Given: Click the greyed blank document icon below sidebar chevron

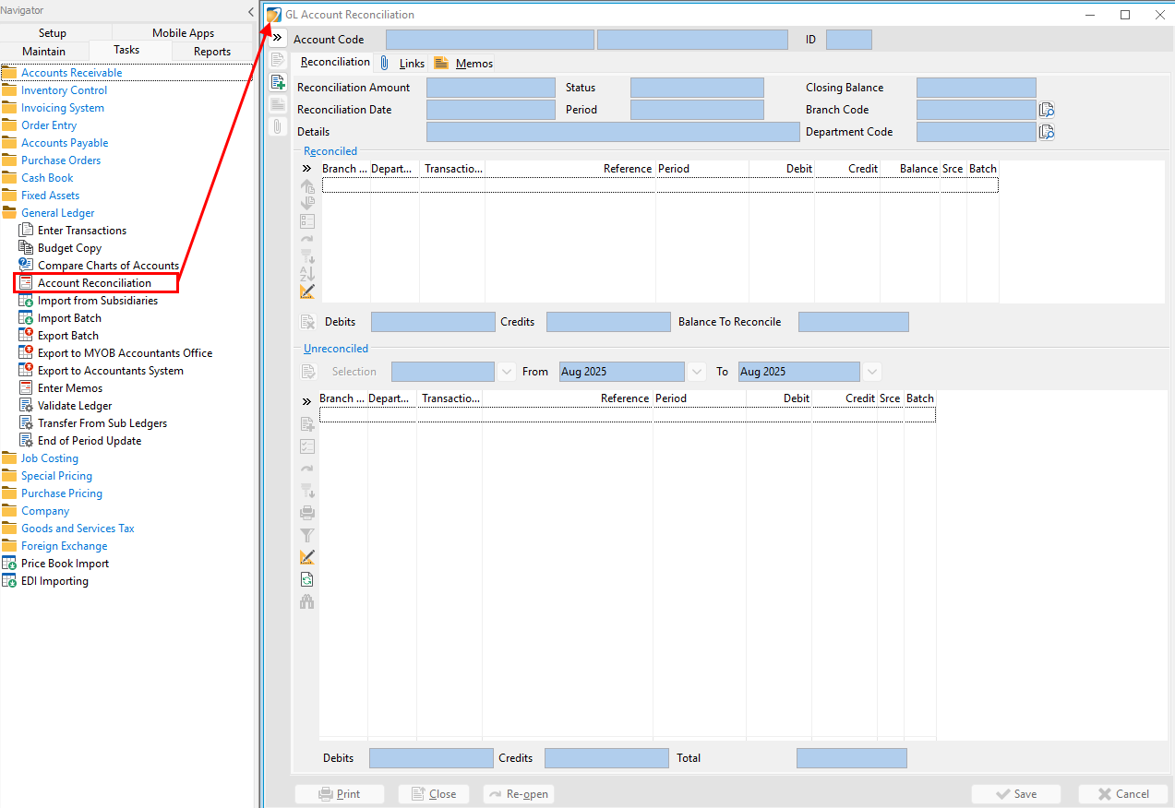Looking at the screenshot, I should click(x=277, y=60).
